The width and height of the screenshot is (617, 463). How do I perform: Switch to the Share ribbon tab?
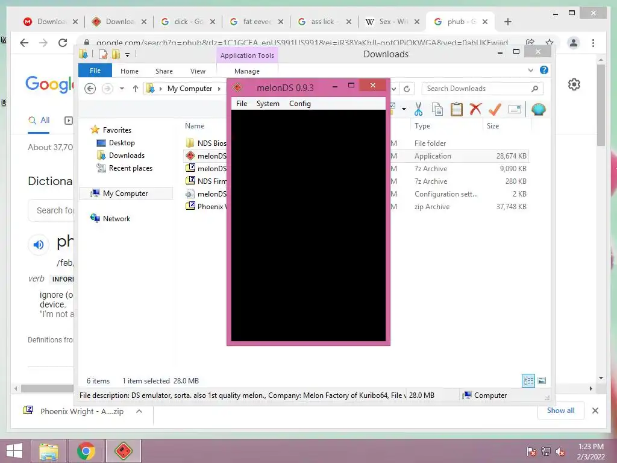[x=164, y=71]
